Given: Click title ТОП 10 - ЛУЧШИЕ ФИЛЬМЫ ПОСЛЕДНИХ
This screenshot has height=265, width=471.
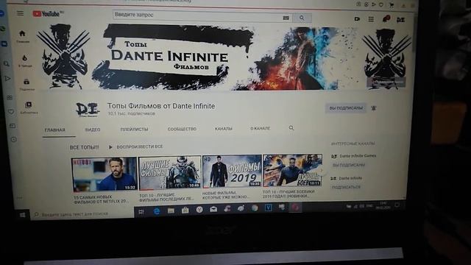Looking at the screenshot, I should click(167, 197).
